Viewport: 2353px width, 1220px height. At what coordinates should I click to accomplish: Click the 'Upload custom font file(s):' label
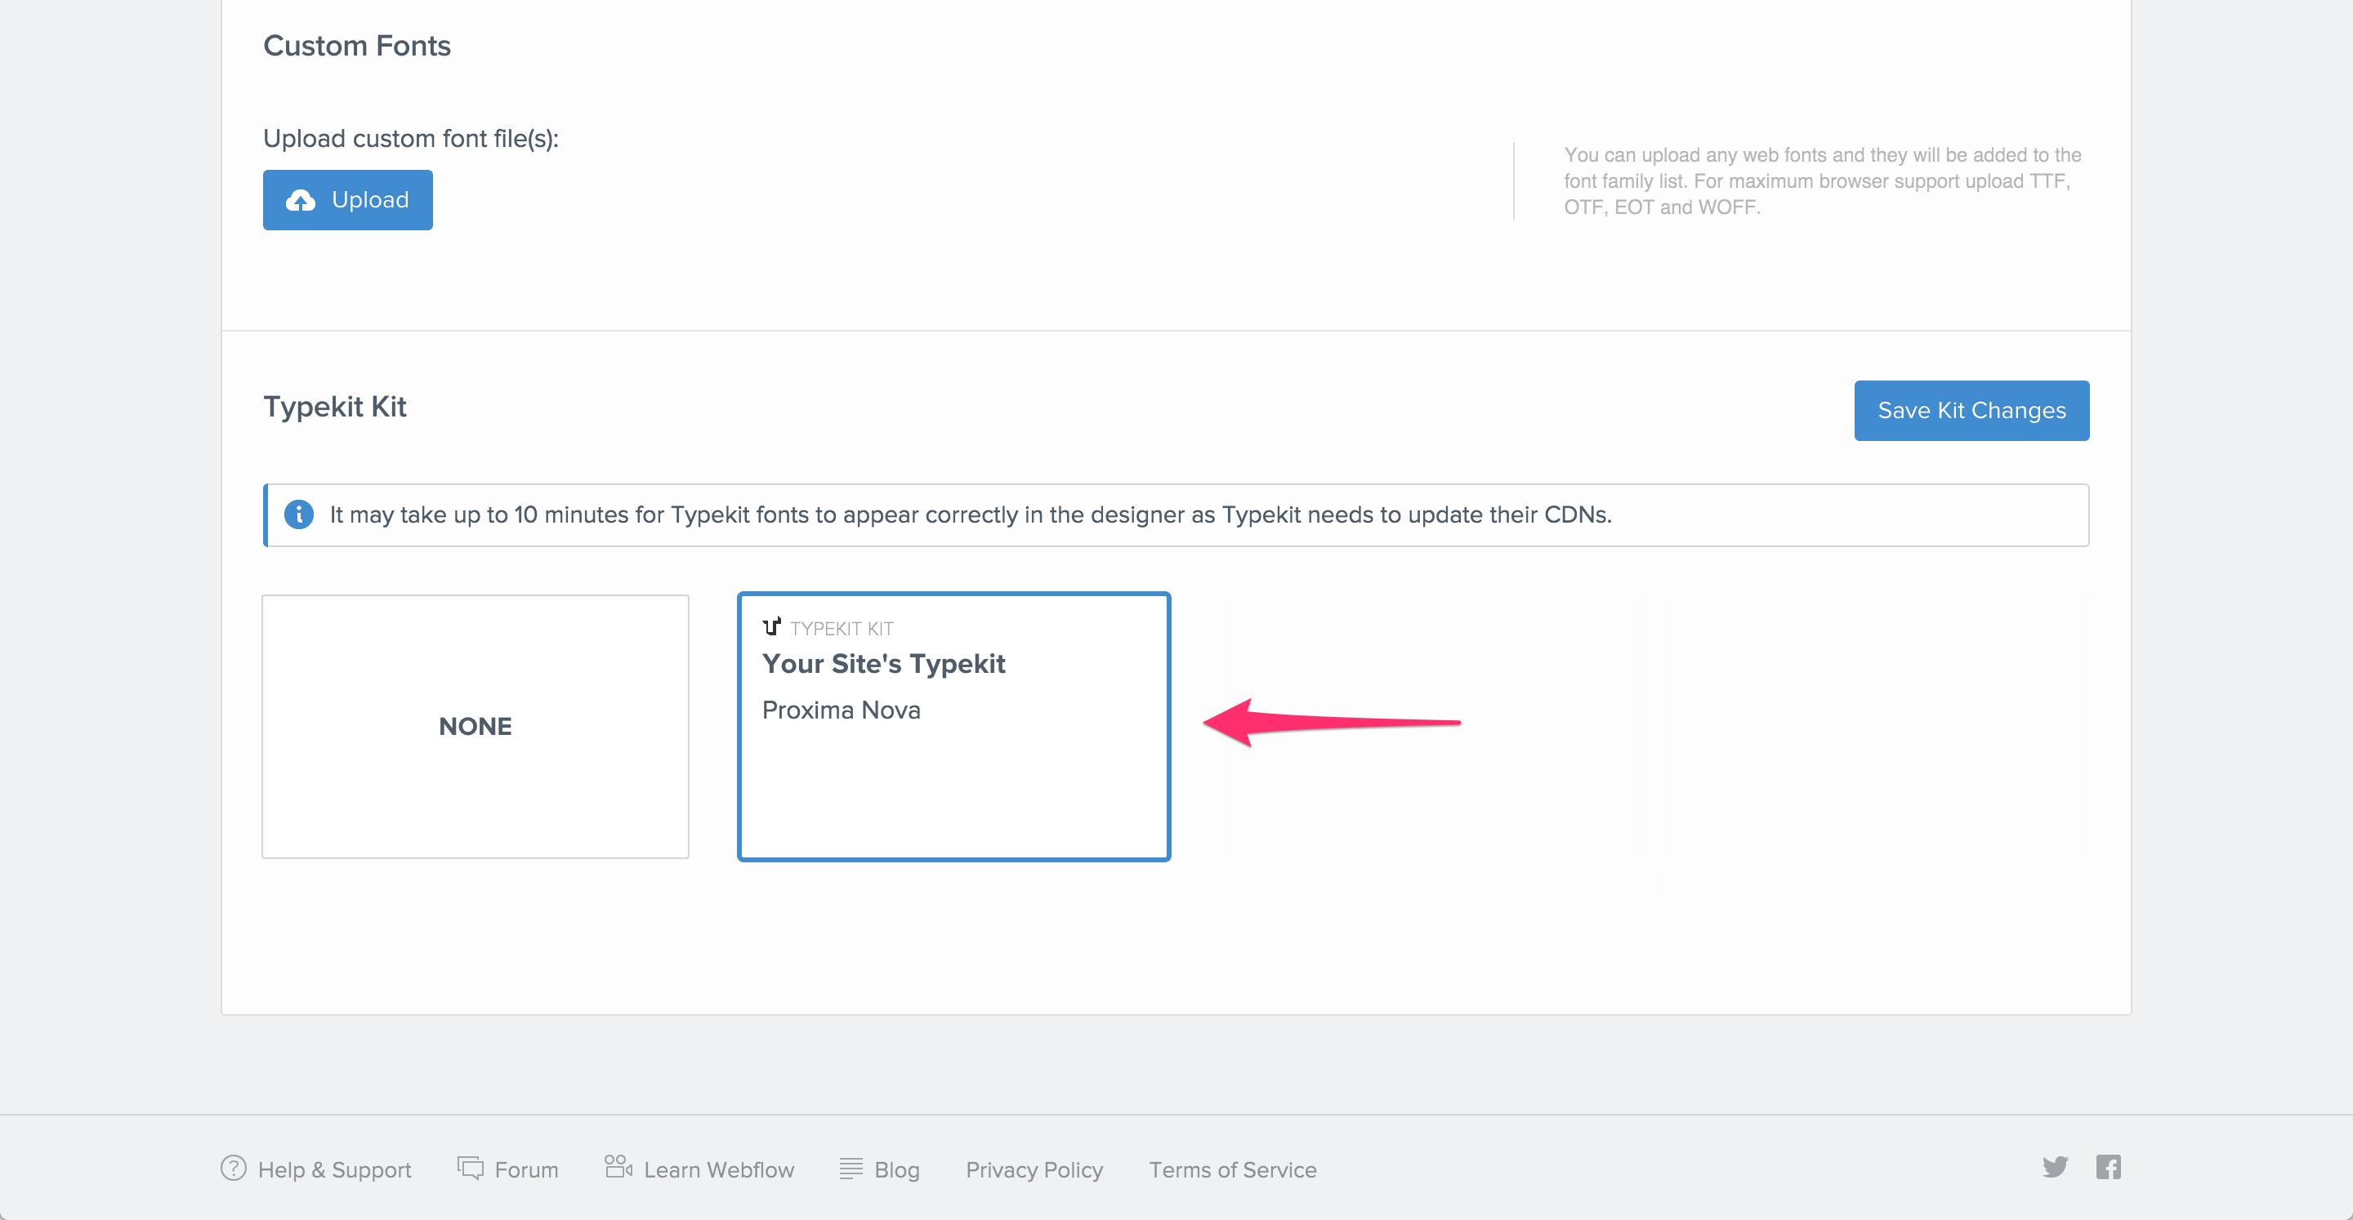tap(411, 139)
